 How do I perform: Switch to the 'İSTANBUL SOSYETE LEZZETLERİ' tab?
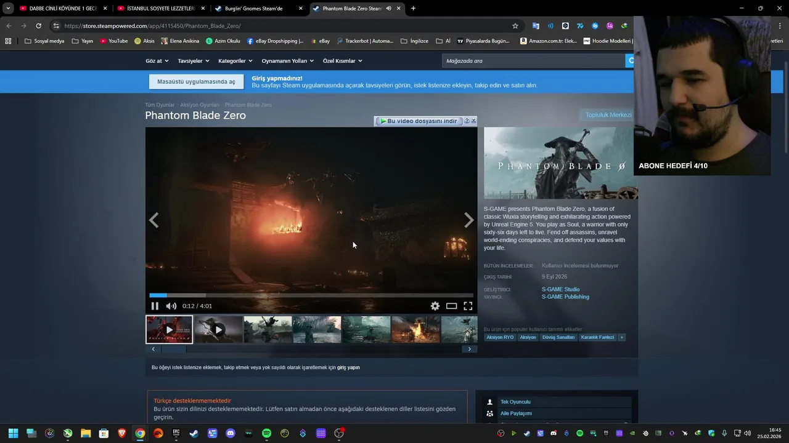click(160, 9)
